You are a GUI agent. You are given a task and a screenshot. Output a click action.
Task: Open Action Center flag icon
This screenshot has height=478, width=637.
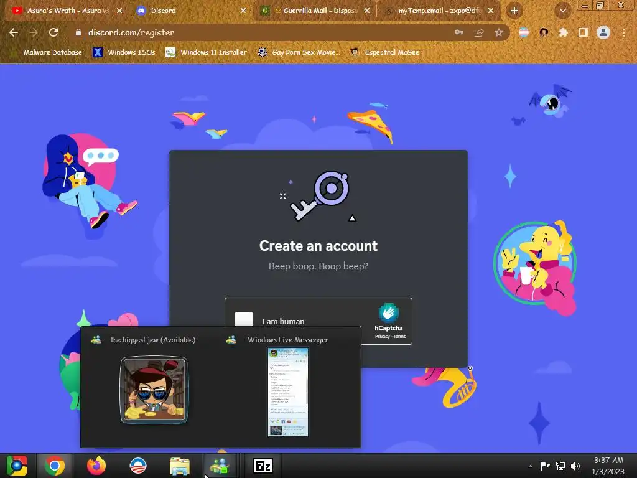[x=545, y=466]
